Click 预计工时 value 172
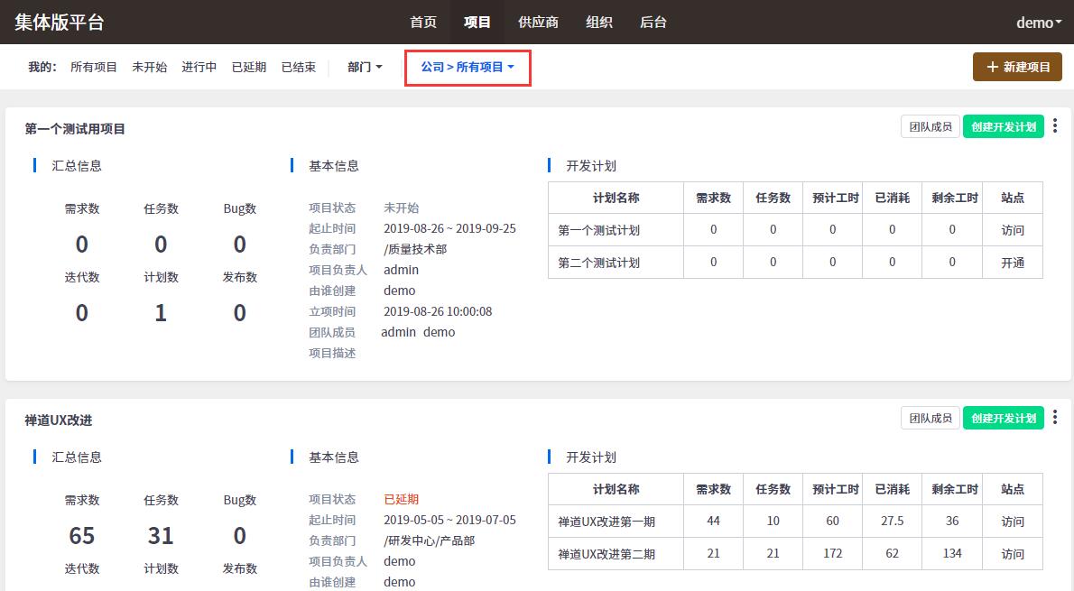This screenshot has height=591, width=1074. [832, 553]
